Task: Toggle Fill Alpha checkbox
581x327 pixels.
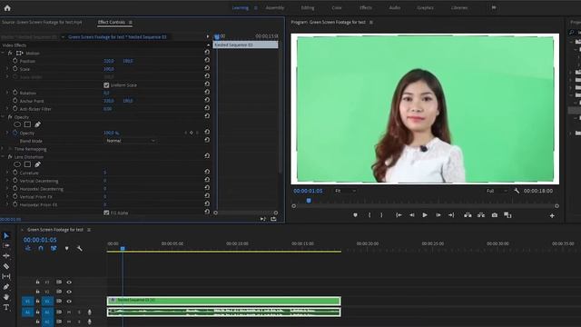Action: tap(106, 213)
